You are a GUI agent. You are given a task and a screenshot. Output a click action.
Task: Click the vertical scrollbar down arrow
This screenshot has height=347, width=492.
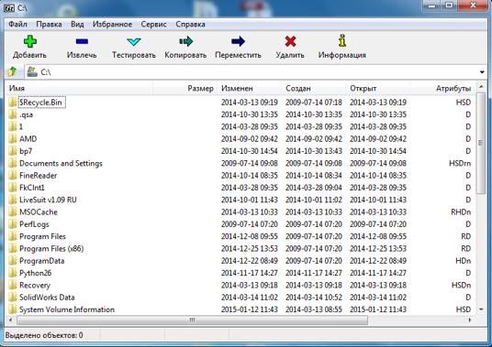pyautogui.click(x=481, y=309)
